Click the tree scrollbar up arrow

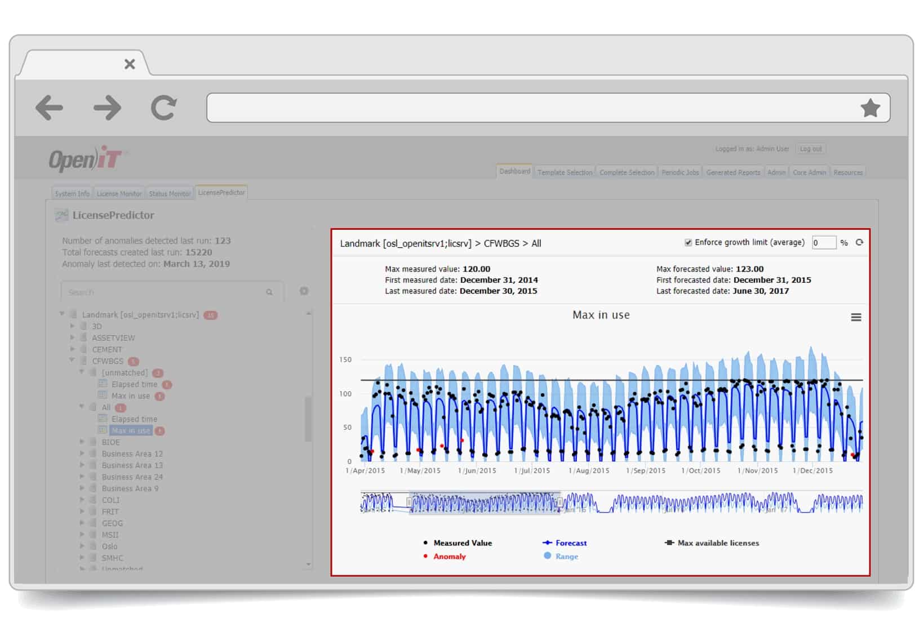pyautogui.click(x=308, y=313)
